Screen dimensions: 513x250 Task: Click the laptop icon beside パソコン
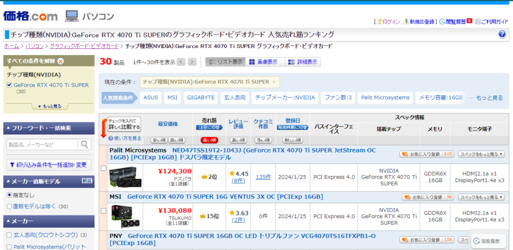tap(71, 16)
